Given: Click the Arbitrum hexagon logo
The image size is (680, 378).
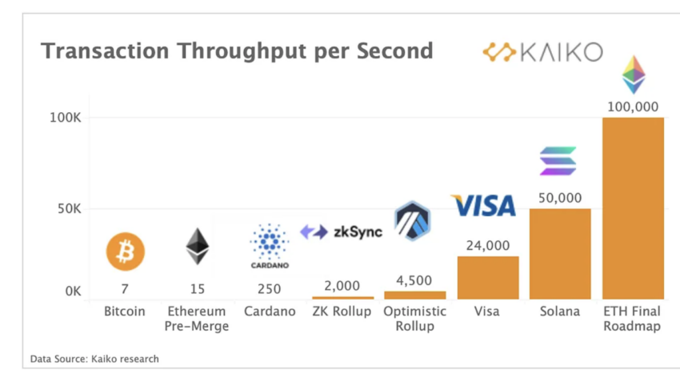Looking at the screenshot, I should [x=412, y=222].
